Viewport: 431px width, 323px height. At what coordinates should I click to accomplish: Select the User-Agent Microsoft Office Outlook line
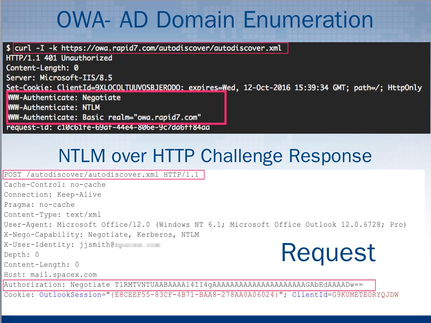205,225
